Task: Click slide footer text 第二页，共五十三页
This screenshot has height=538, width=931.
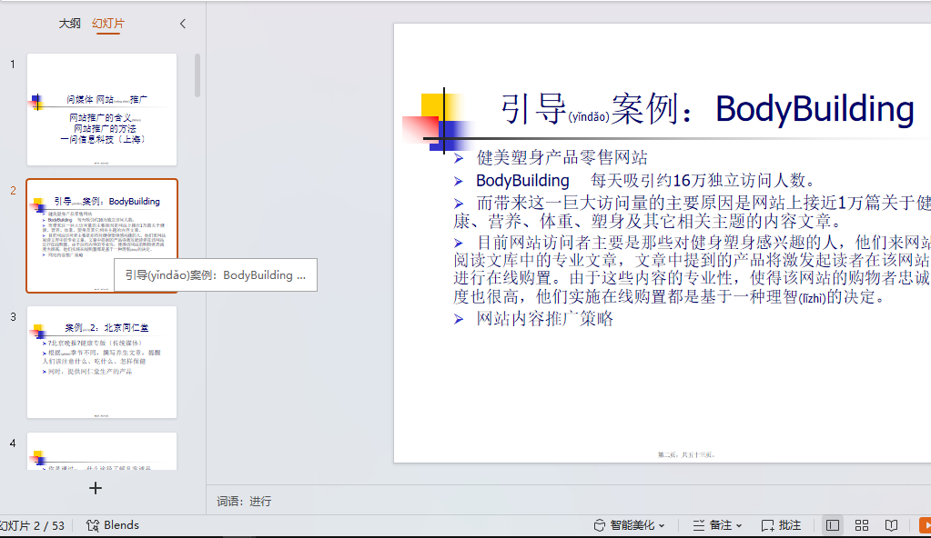Action: [687, 455]
